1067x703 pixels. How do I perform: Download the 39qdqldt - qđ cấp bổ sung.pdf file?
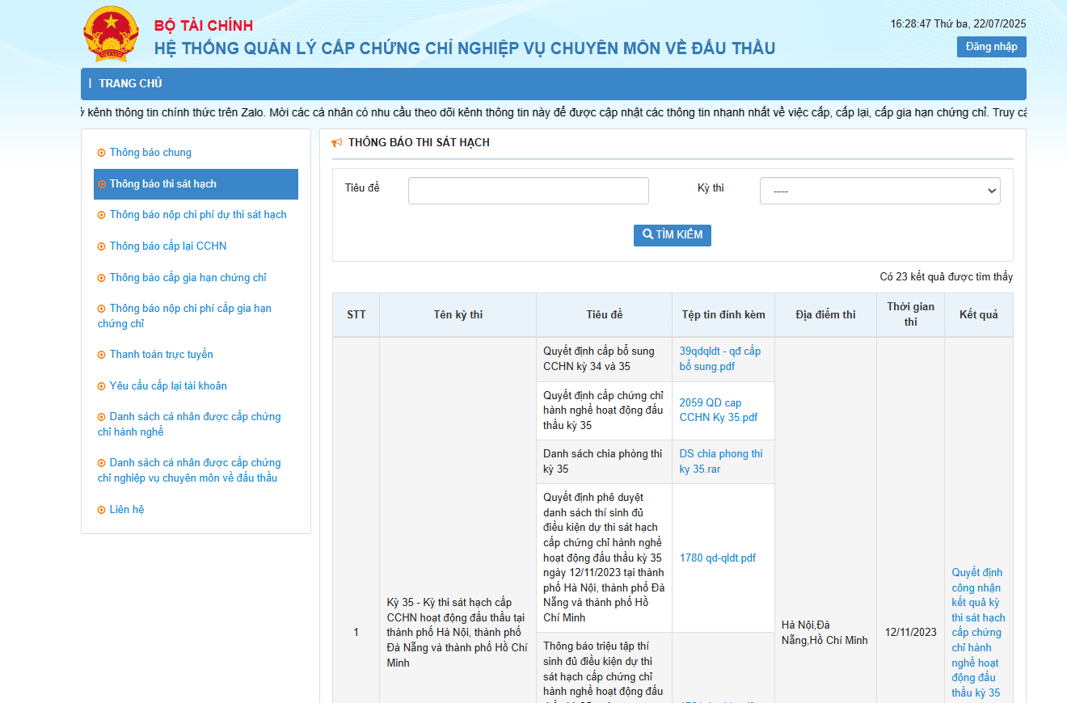coord(719,359)
